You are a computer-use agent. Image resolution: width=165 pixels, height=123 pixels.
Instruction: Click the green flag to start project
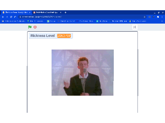tap(30, 27)
